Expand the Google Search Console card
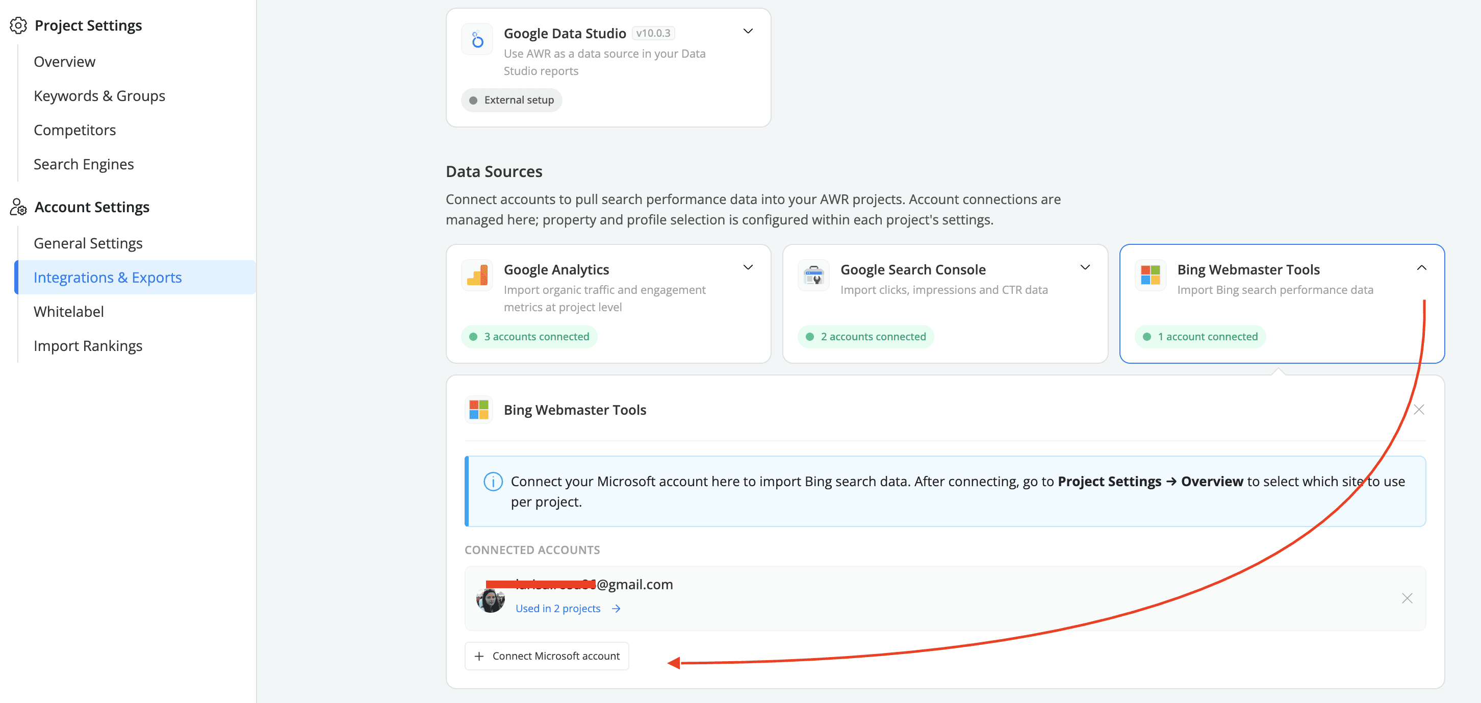Image resolution: width=1481 pixels, height=703 pixels. 1085,267
